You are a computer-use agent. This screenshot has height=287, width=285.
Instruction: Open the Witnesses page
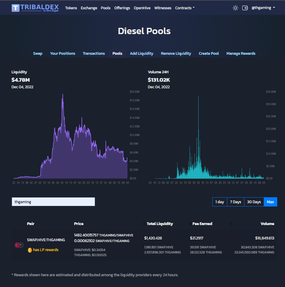pos(163,8)
